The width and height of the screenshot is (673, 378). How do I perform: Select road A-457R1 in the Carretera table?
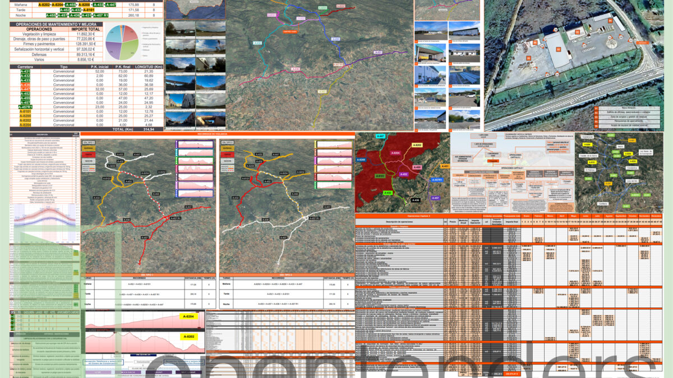[x=25, y=107]
